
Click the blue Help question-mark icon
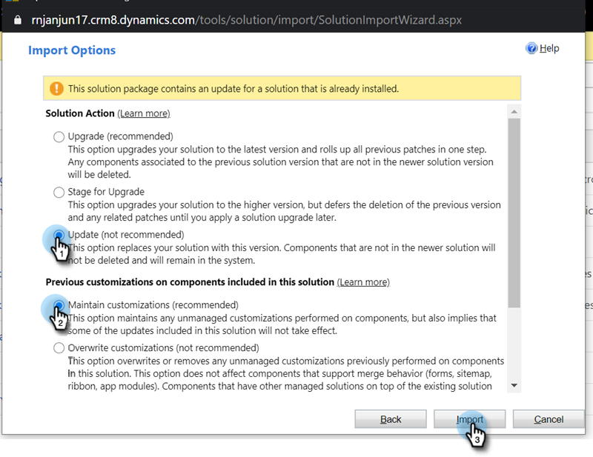pyautogui.click(x=531, y=48)
